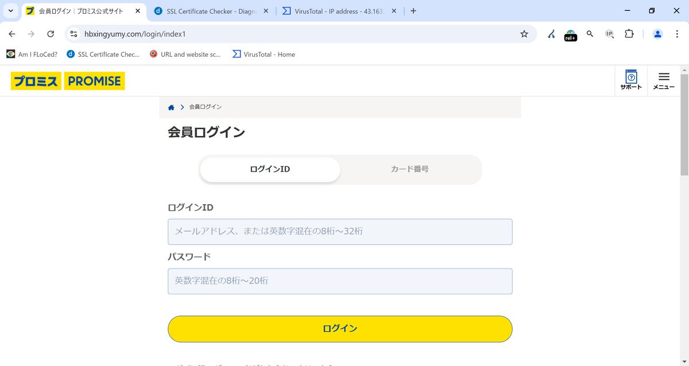The height and width of the screenshot is (366, 689).
Task: Click the home icon in breadcrumb
Action: pos(171,107)
